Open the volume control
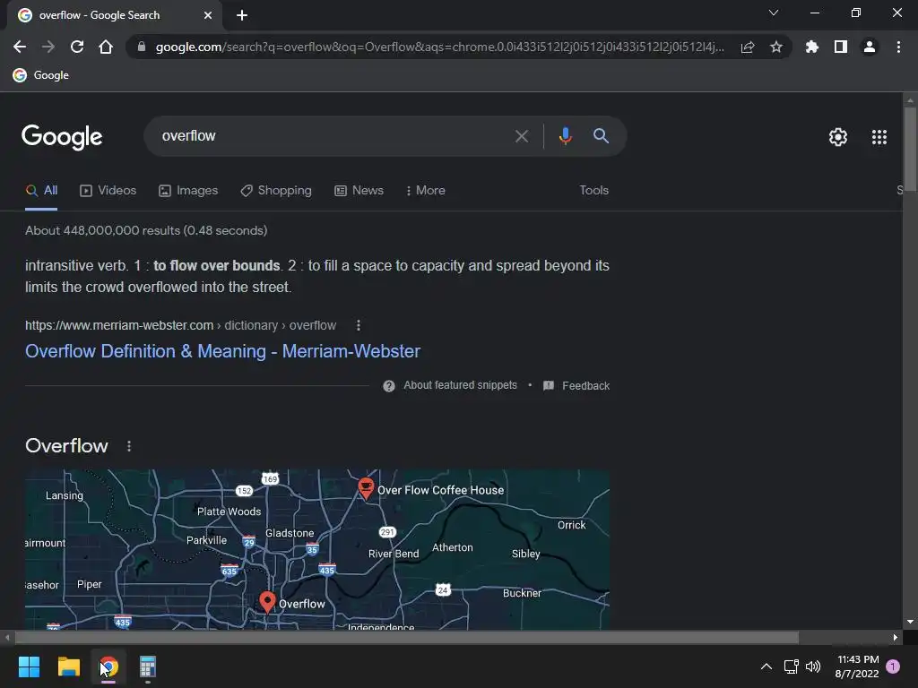 (x=813, y=666)
